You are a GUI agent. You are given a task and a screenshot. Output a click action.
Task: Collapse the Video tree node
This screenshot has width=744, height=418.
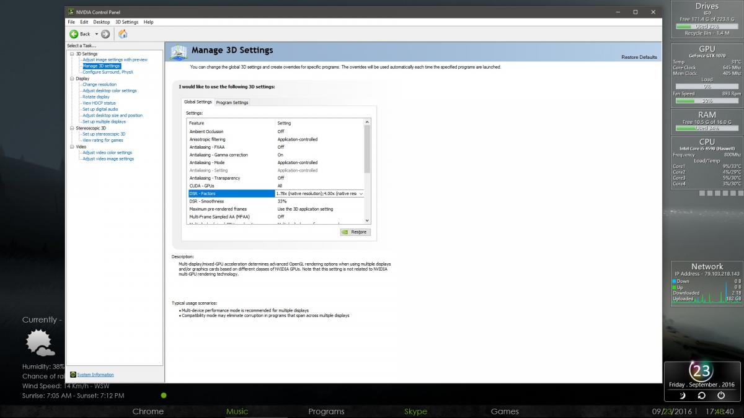pyautogui.click(x=72, y=147)
